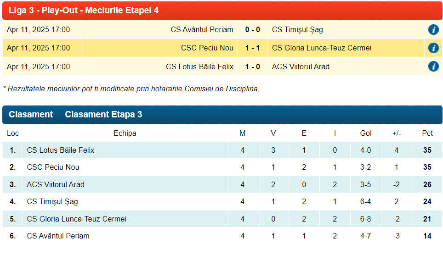Screen dimensions: 443x255
Task: Open CS Timişul Şag in match list
Action: pyautogui.click(x=297, y=30)
